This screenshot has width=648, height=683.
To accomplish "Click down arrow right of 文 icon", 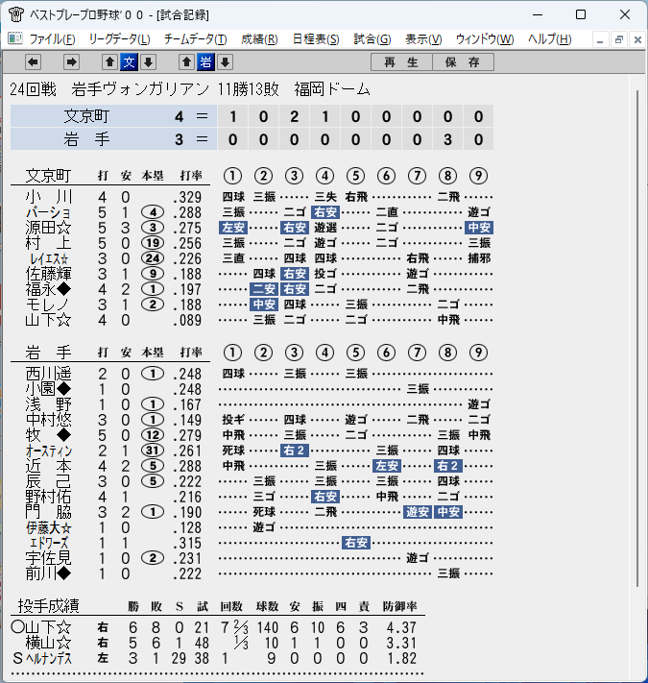I will pyautogui.click(x=149, y=62).
